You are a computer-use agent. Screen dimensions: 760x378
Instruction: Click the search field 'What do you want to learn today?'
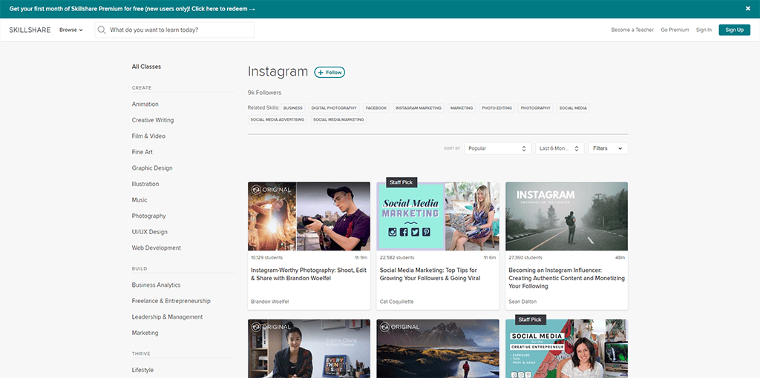[174, 30]
